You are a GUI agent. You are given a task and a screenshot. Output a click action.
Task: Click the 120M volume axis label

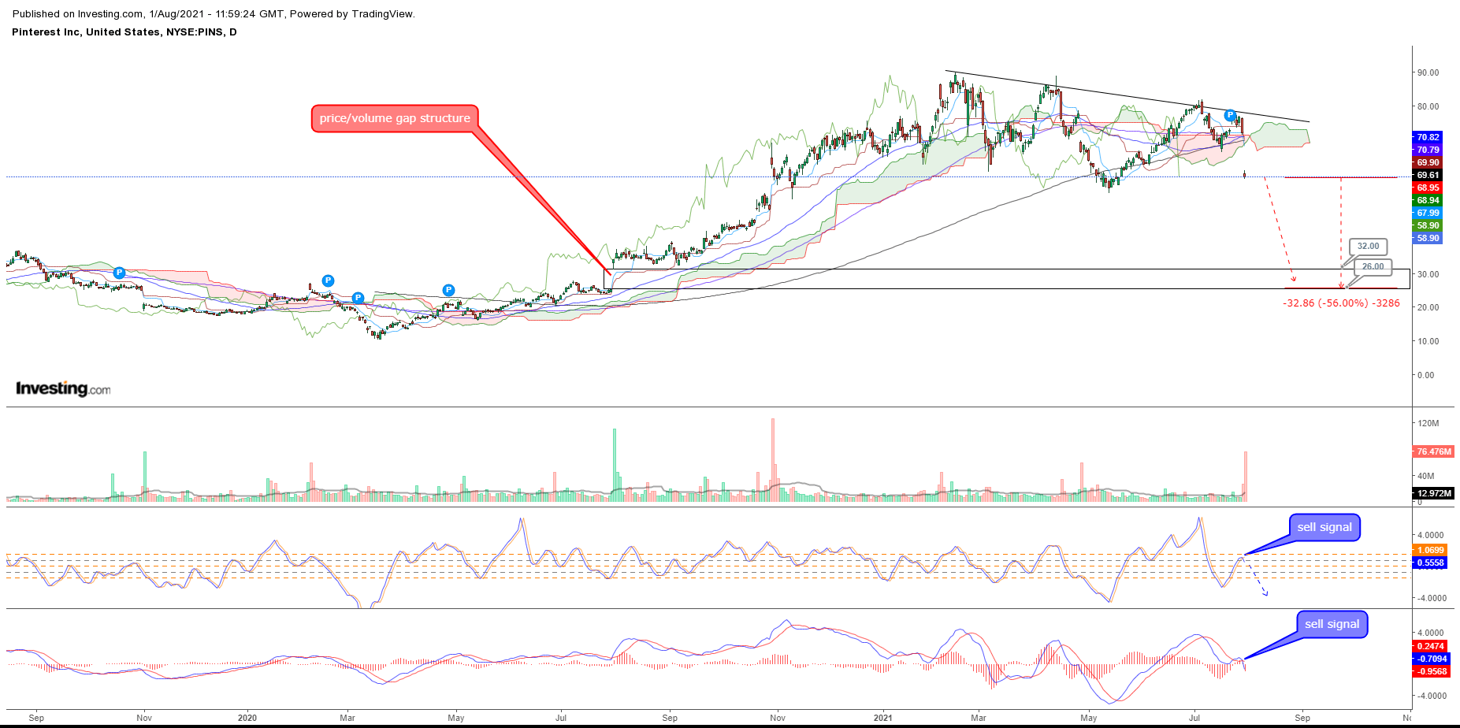[x=1428, y=423]
